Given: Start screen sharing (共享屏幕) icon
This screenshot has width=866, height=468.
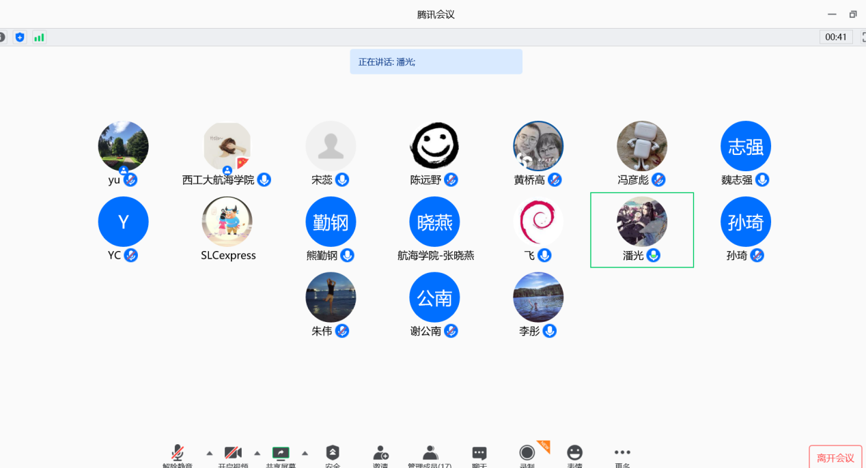Looking at the screenshot, I should 281,452.
